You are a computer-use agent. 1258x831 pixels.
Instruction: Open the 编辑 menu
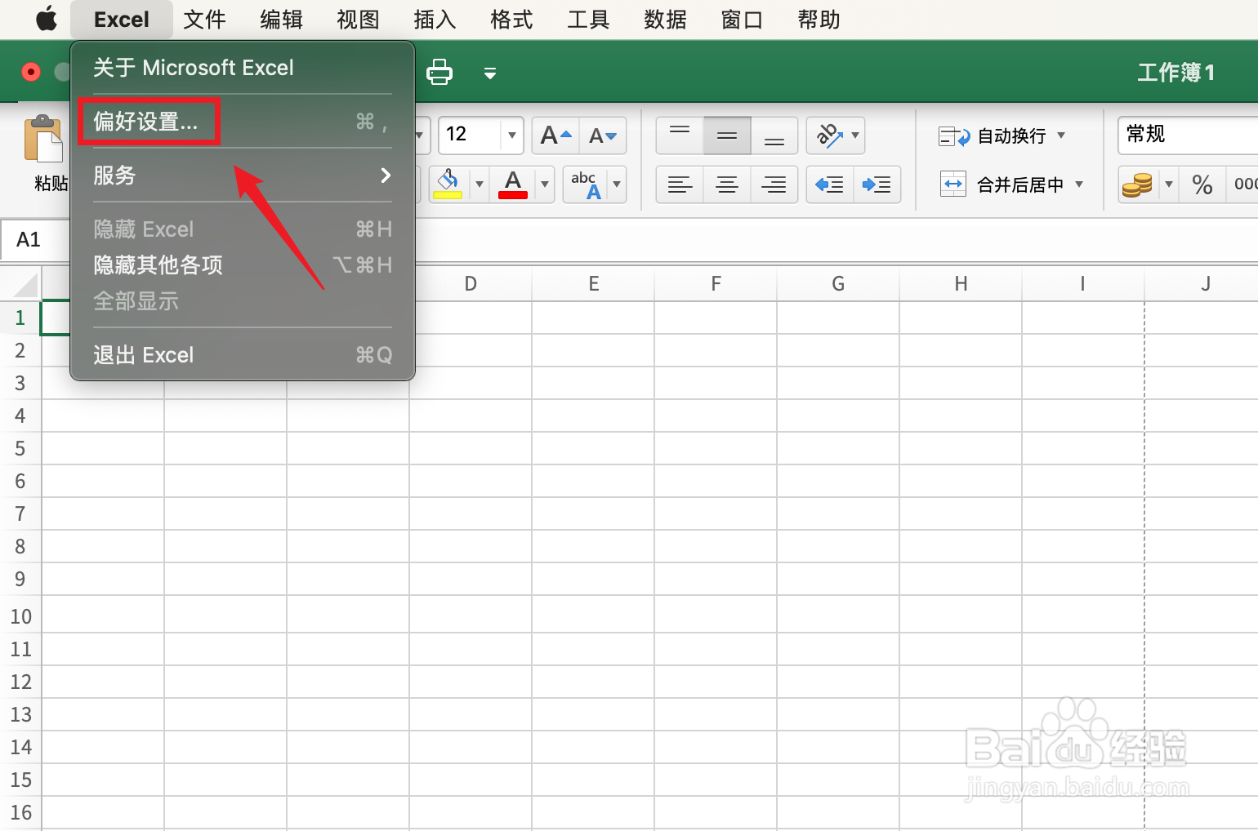coord(281,19)
